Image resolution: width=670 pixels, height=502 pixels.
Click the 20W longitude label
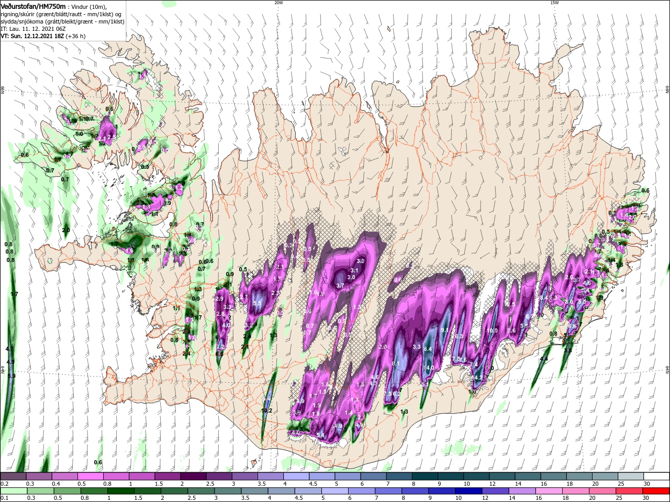[x=278, y=3]
